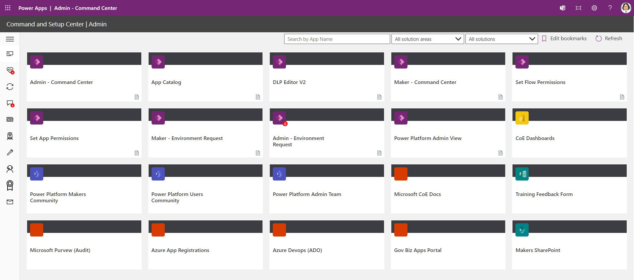Open the mail sidebar icon
The height and width of the screenshot is (280, 634).
click(x=10, y=202)
